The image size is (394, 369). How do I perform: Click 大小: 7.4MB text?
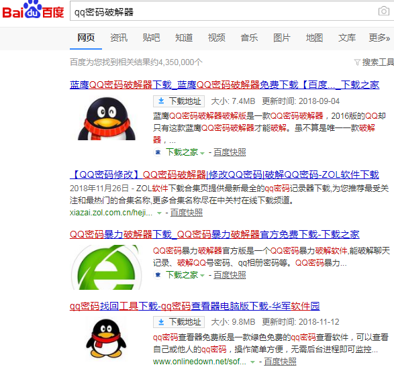(x=233, y=101)
